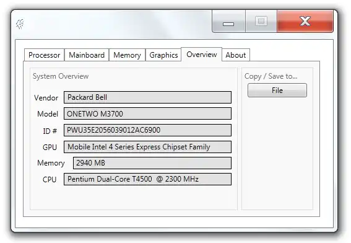Click the disabled maximize button
The width and height of the screenshot is (351, 243).
click(x=261, y=22)
